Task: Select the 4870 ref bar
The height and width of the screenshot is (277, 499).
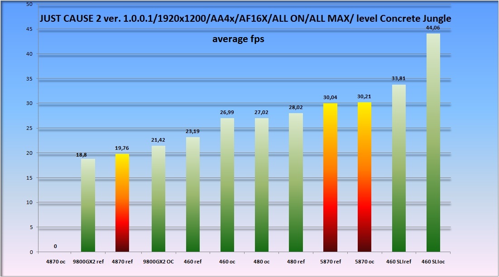Action: [122, 203]
